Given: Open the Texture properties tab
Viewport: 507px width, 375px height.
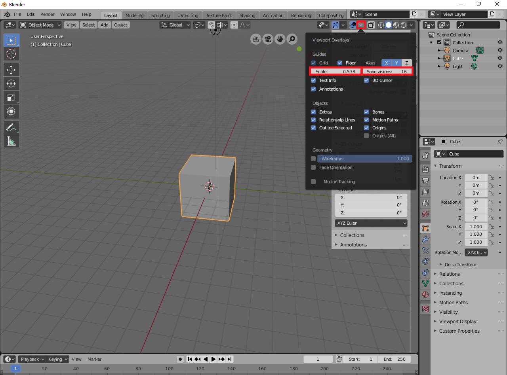Looking at the screenshot, I should point(425,309).
